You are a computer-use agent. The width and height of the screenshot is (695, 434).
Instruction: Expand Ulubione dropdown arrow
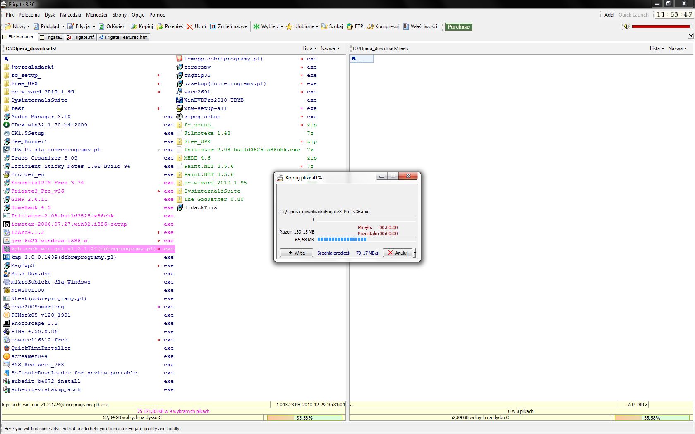click(x=317, y=26)
